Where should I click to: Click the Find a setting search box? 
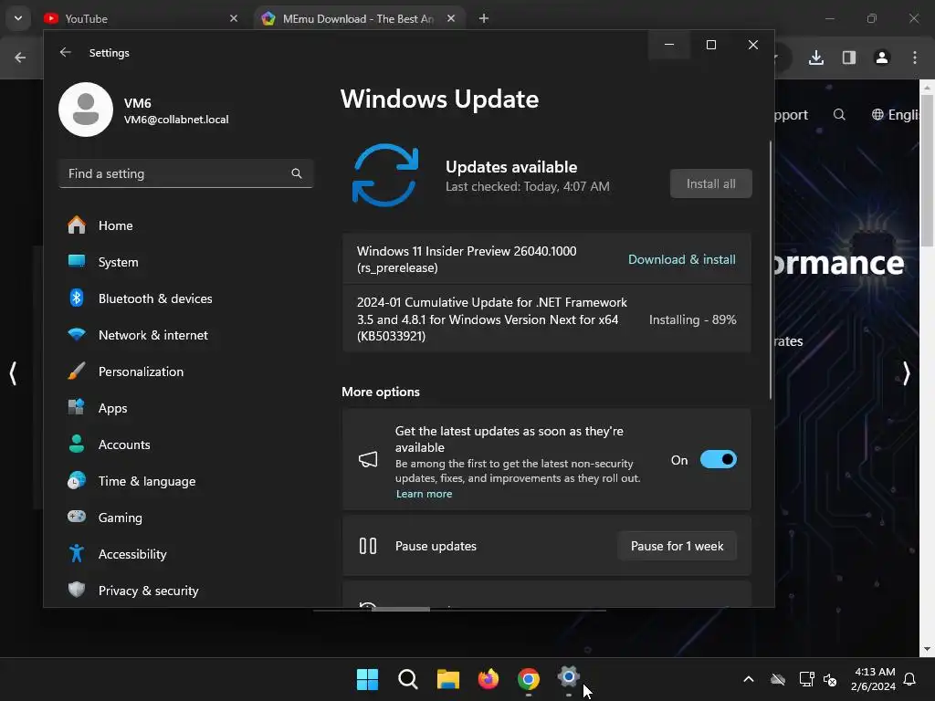tap(186, 173)
